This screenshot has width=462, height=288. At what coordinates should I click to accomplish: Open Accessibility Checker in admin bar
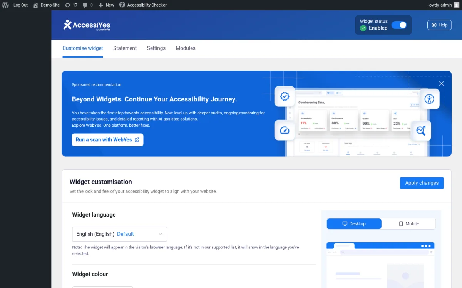(x=143, y=5)
